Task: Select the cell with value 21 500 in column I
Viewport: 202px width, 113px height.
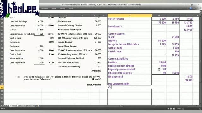Action: (173, 37)
